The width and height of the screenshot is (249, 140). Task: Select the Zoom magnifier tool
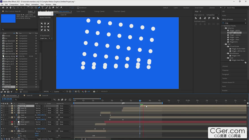pyautogui.click(x=14, y=8)
